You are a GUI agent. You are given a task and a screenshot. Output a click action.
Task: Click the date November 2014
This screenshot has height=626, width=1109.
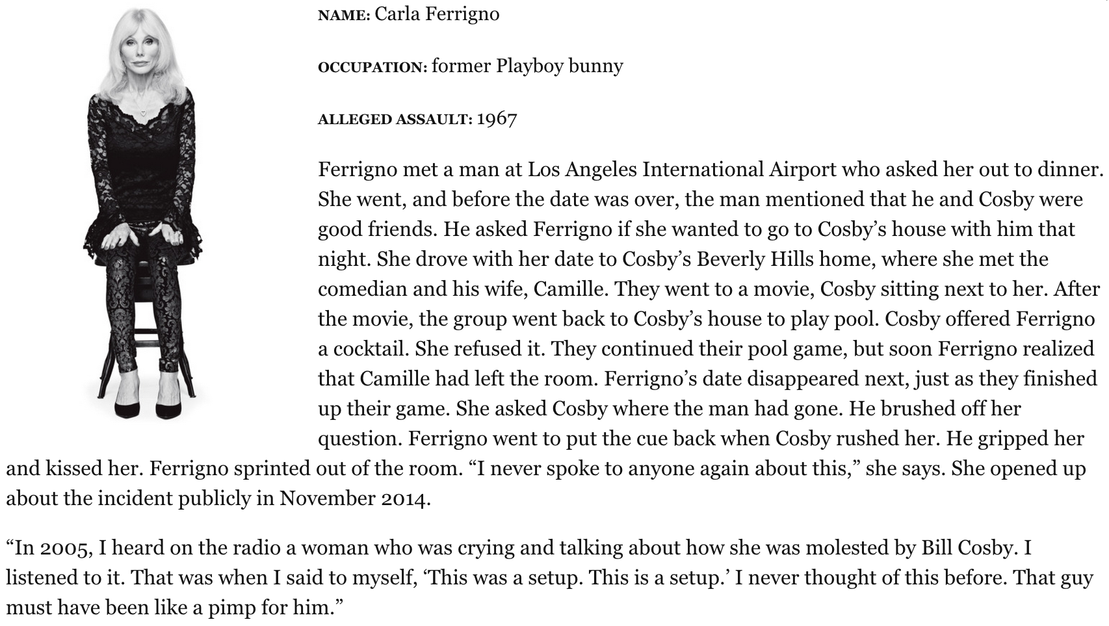coord(355,498)
